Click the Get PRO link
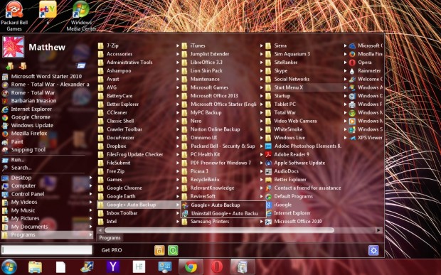 click(x=112, y=250)
